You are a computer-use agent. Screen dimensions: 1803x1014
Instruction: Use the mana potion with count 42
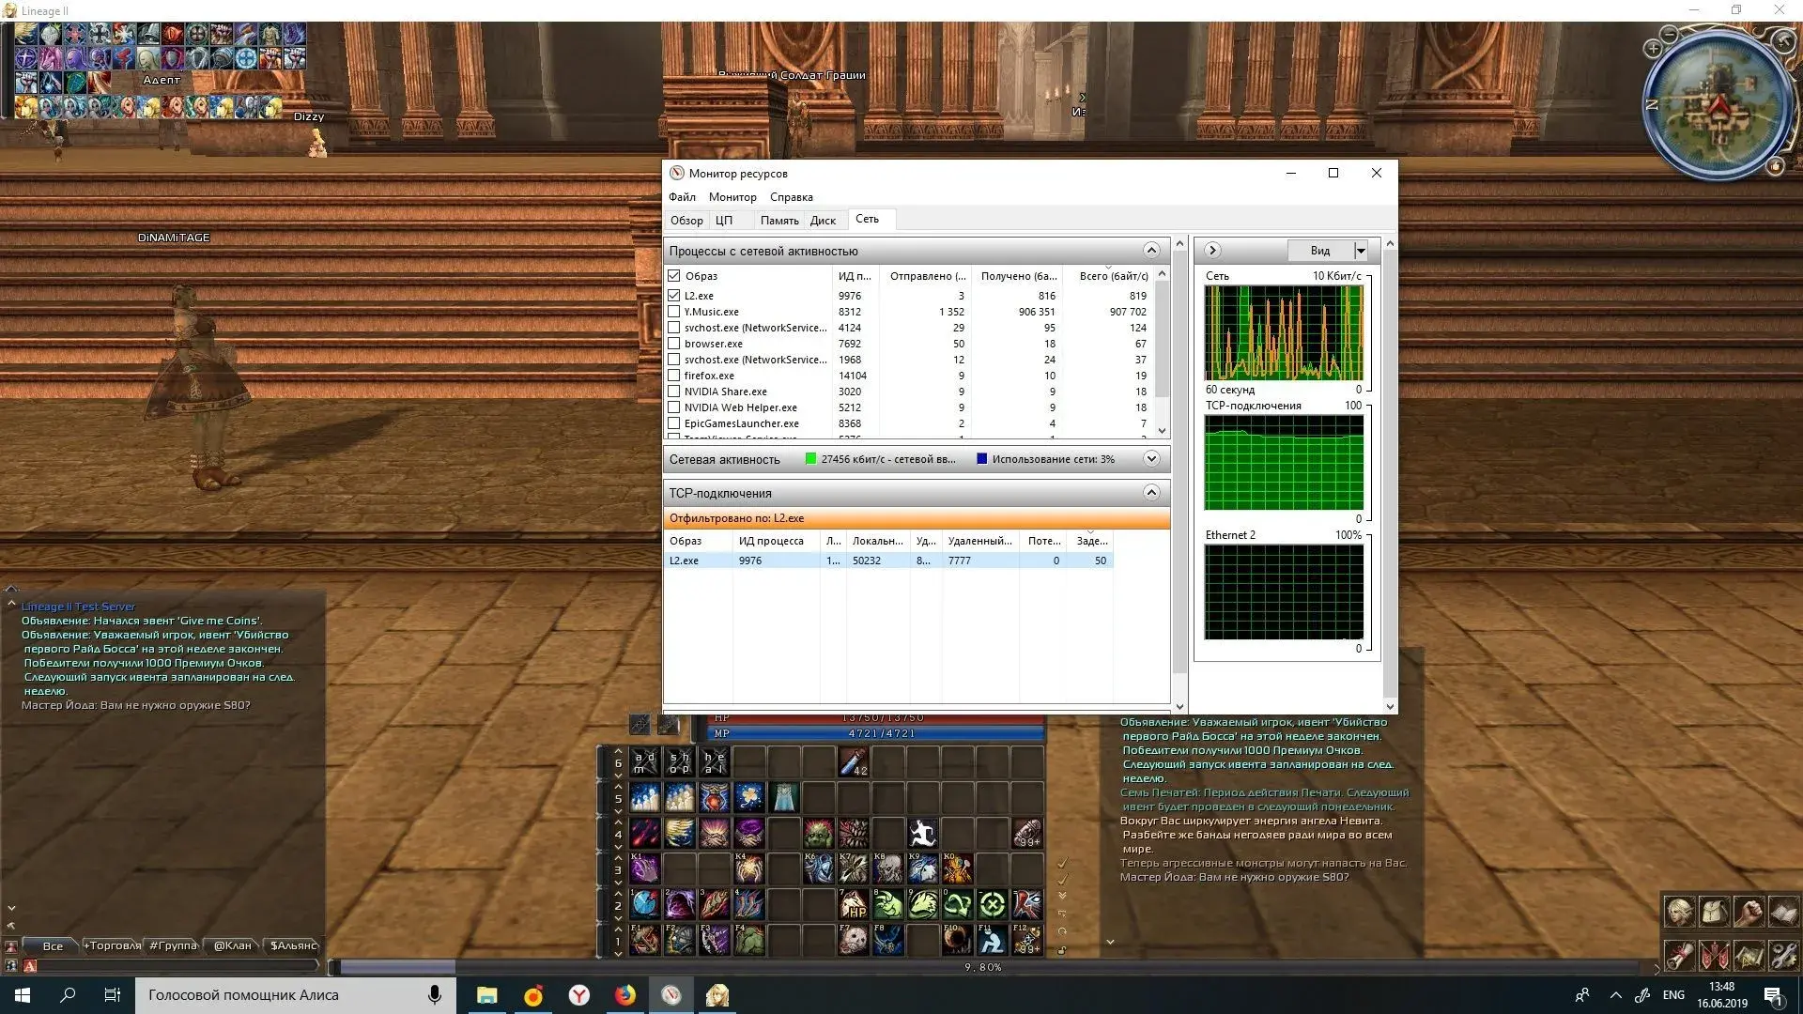tap(853, 762)
